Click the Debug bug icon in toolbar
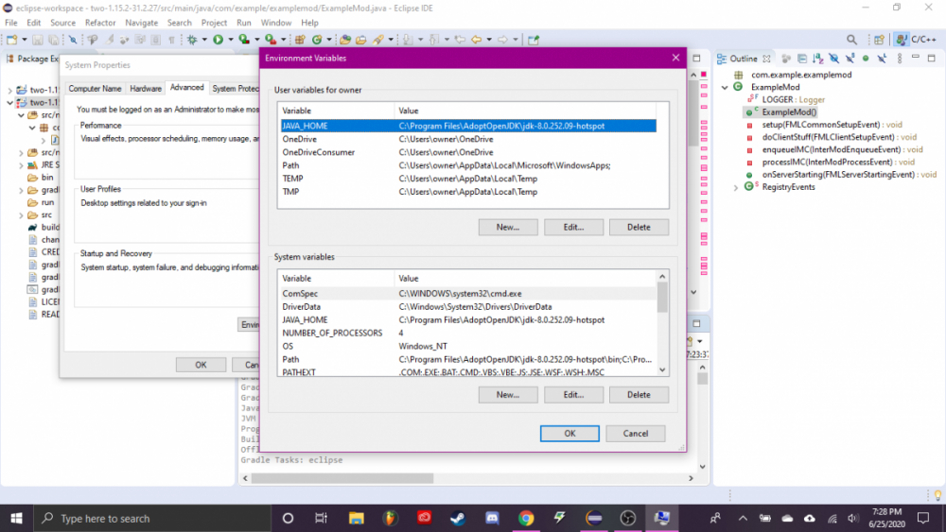The width and height of the screenshot is (946, 532). [x=192, y=40]
